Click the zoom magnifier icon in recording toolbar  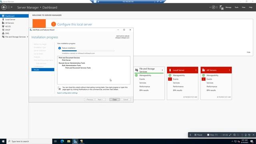pyautogui.click(x=234, y=135)
